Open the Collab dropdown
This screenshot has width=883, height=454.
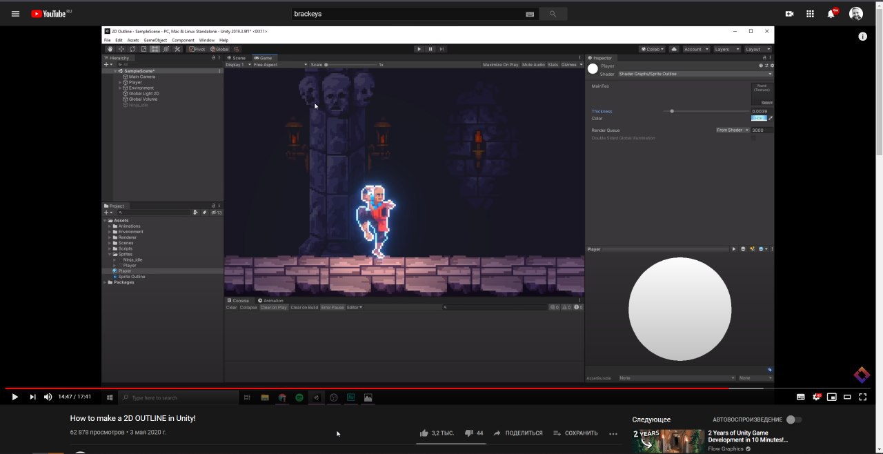coord(652,49)
